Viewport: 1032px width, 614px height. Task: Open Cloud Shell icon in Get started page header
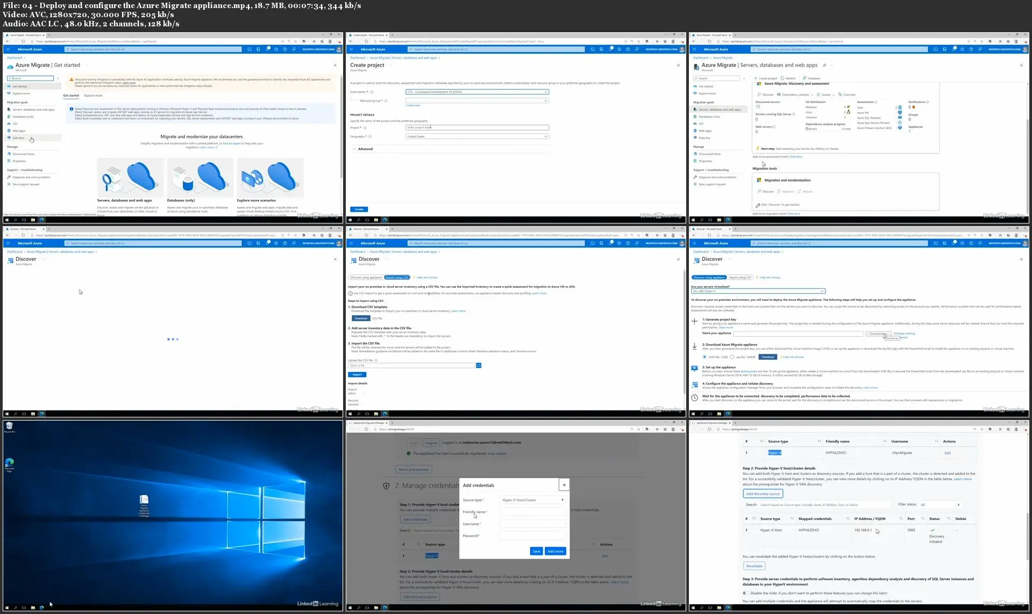click(250, 49)
